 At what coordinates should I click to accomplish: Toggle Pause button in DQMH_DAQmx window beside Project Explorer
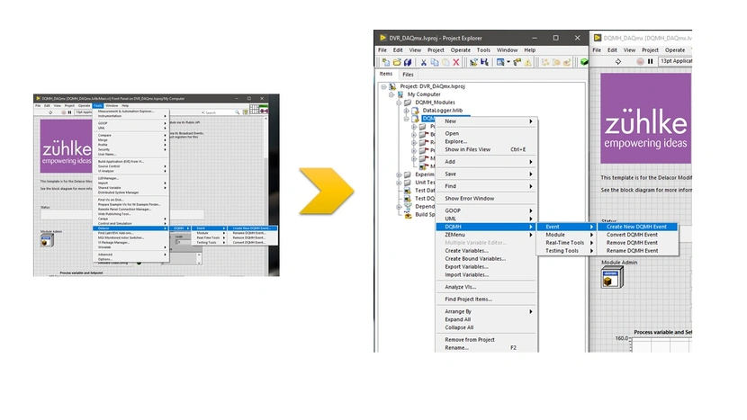[651, 61]
